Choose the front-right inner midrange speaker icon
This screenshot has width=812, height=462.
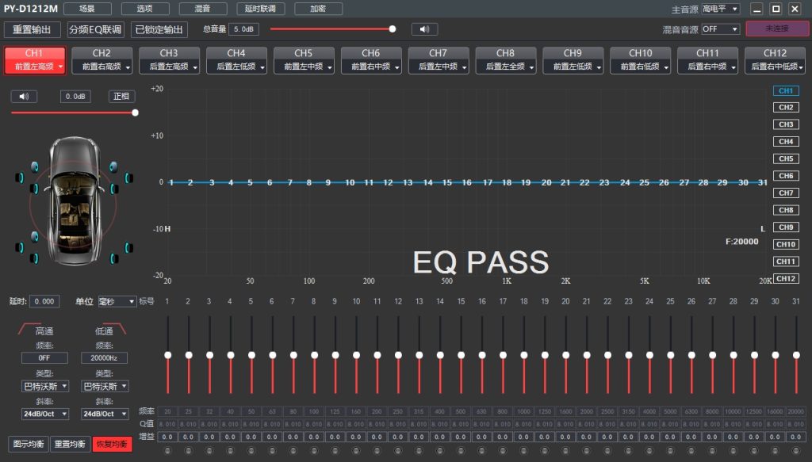pos(114,189)
